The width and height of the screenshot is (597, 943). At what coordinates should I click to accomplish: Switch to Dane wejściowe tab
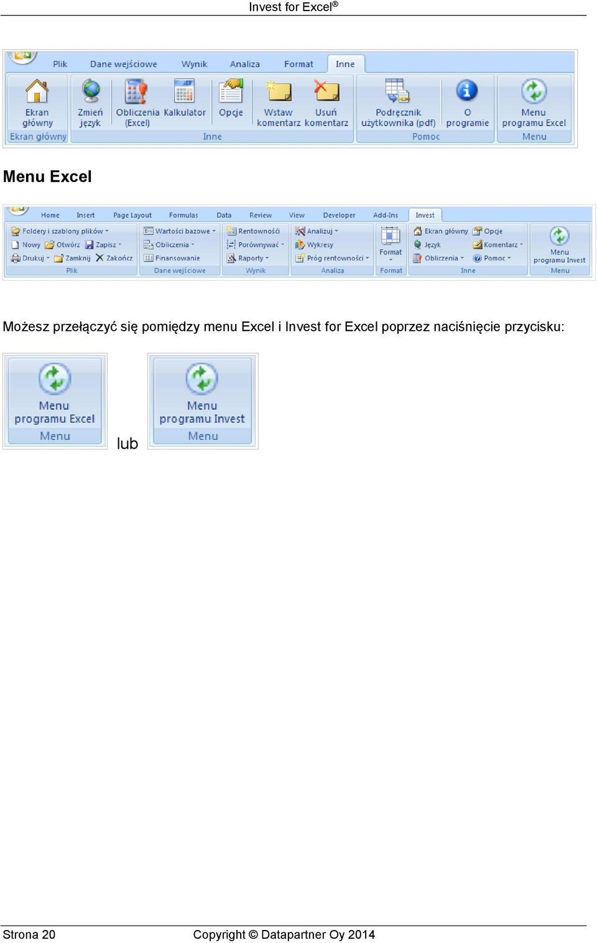123,64
